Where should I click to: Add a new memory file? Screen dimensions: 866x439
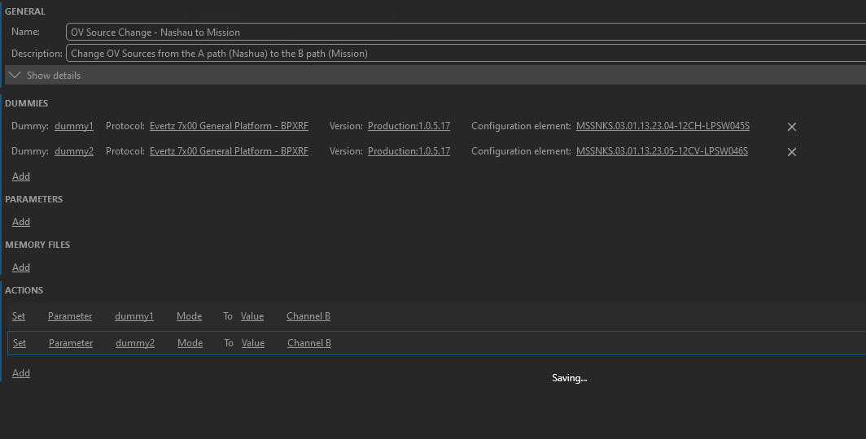tap(21, 267)
